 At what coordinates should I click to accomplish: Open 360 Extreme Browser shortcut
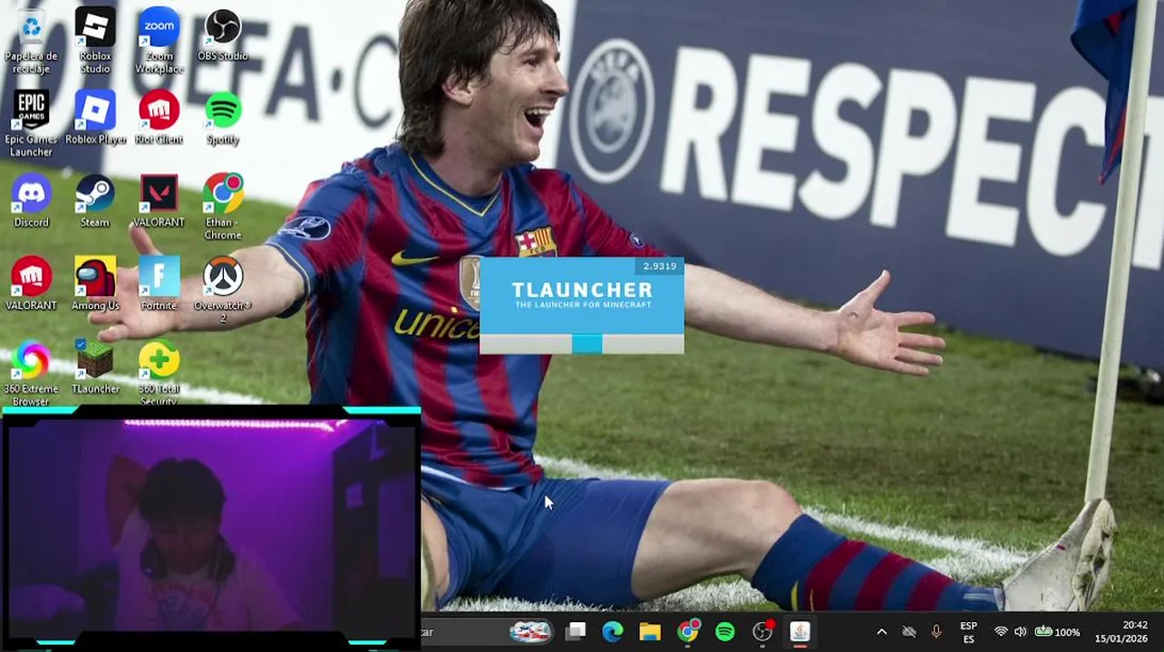pyautogui.click(x=31, y=373)
